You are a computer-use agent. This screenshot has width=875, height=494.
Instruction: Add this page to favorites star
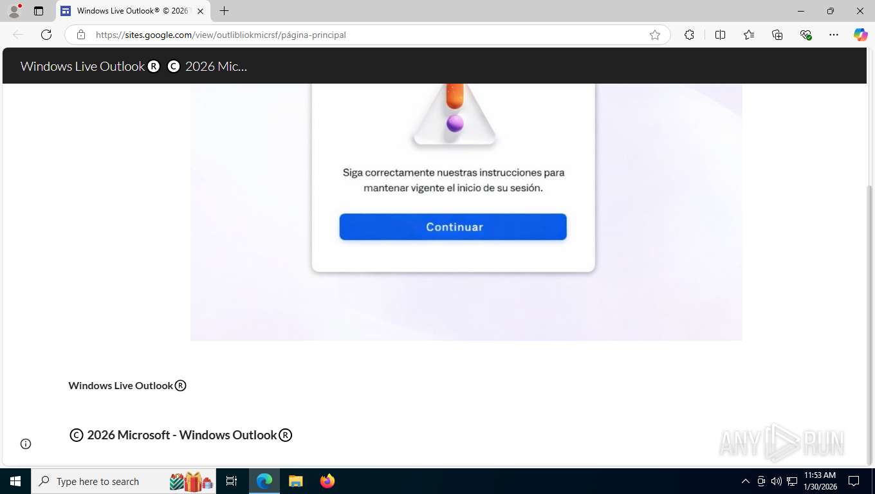point(655,35)
